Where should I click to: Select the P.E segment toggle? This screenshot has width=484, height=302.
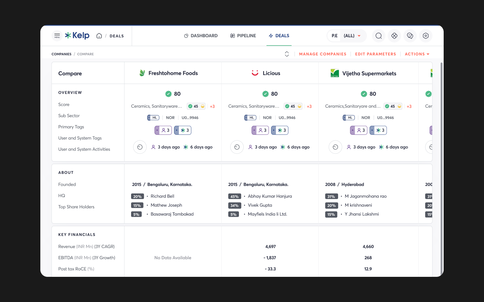pos(334,36)
